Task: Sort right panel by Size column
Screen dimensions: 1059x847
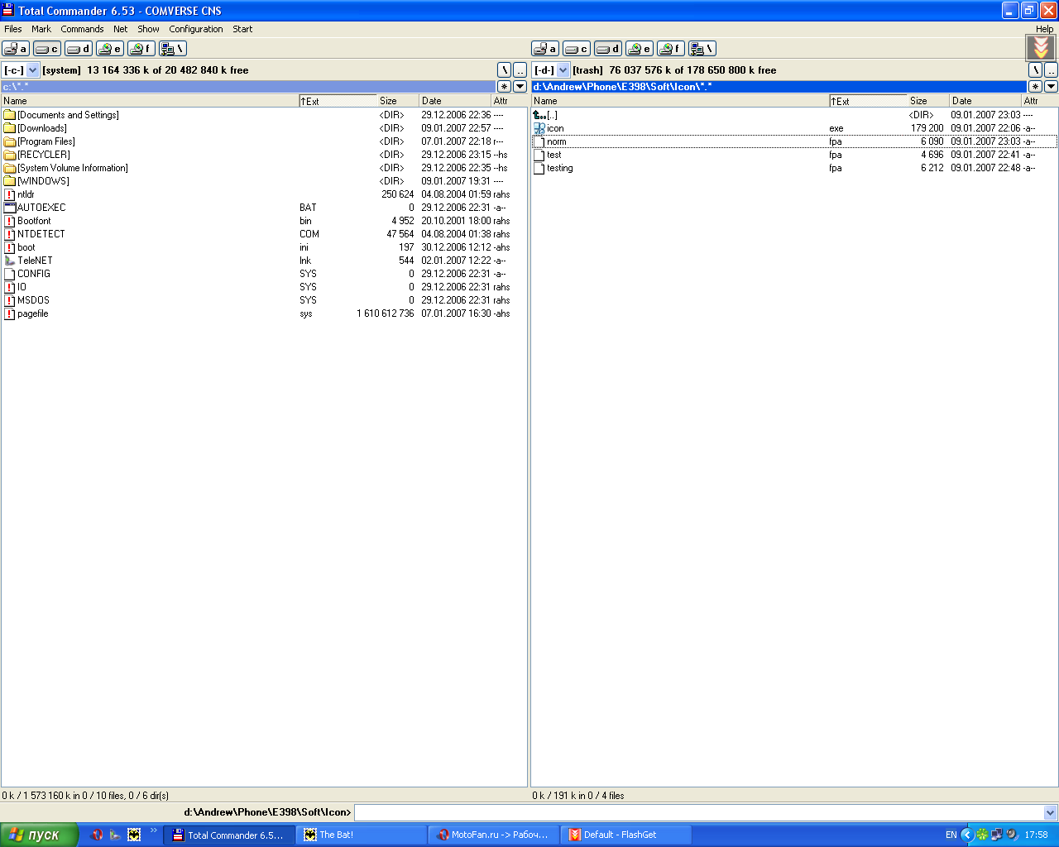Action: tap(928, 101)
